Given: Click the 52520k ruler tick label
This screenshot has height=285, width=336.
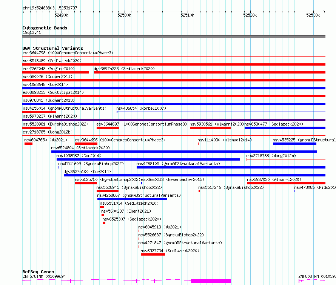Looking at the screenshot, I should (250, 15).
